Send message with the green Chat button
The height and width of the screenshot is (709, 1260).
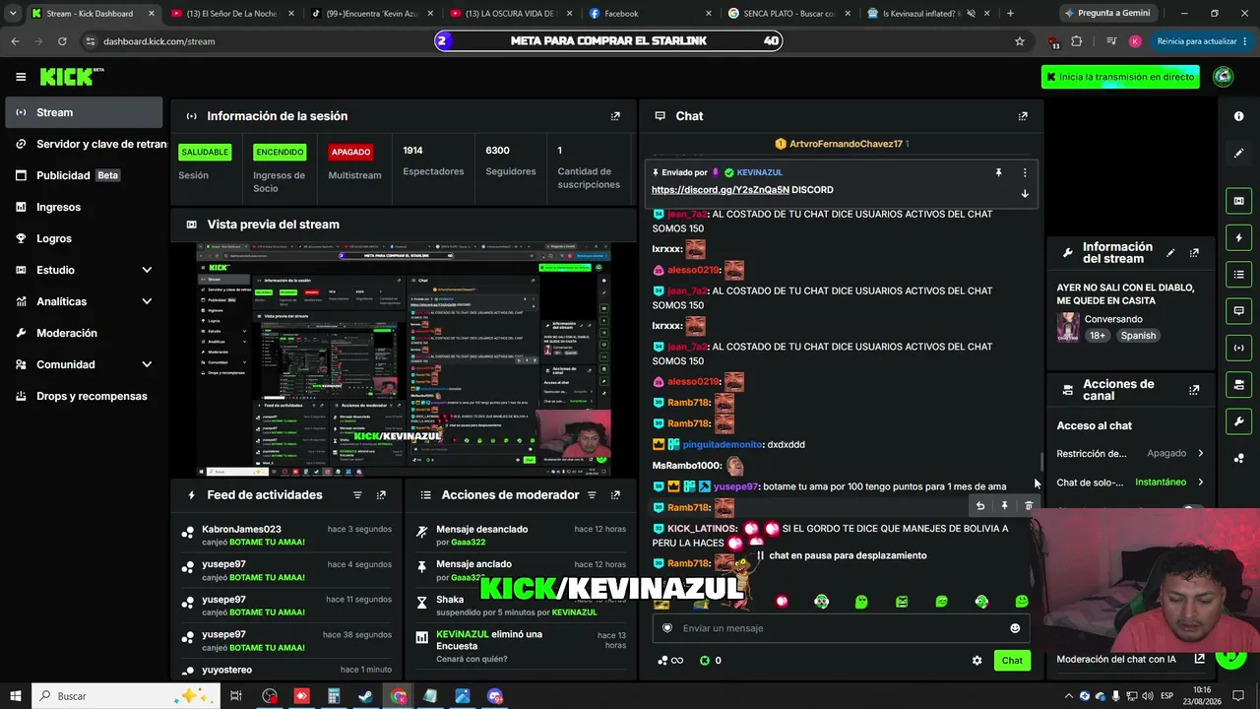click(x=1012, y=661)
